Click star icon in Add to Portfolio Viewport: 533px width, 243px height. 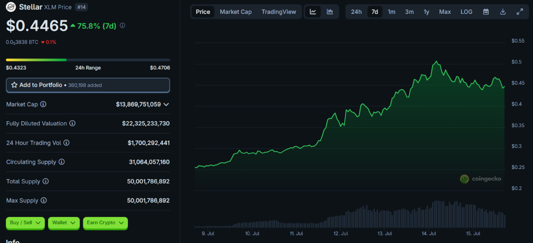(14, 85)
